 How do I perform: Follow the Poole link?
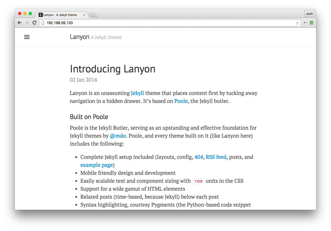[x=181, y=101]
